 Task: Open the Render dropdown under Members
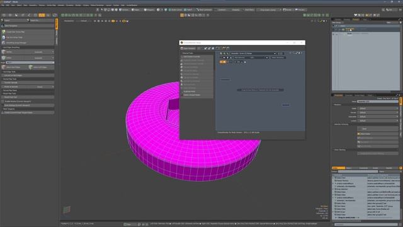pos(378,112)
